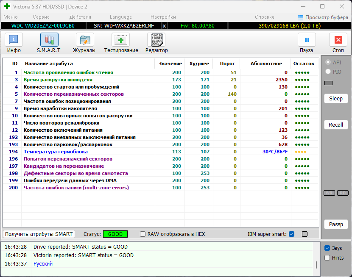Click the Recall button

(336, 125)
